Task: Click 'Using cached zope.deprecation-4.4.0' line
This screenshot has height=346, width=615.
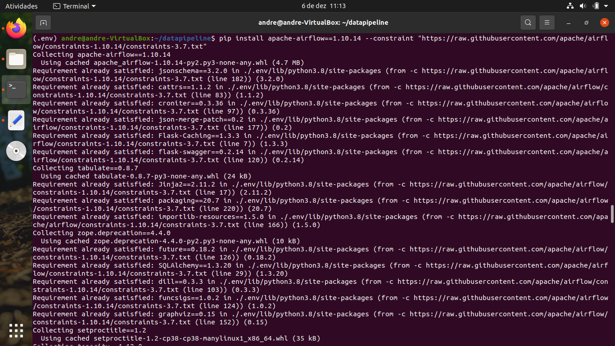Action: click(170, 241)
